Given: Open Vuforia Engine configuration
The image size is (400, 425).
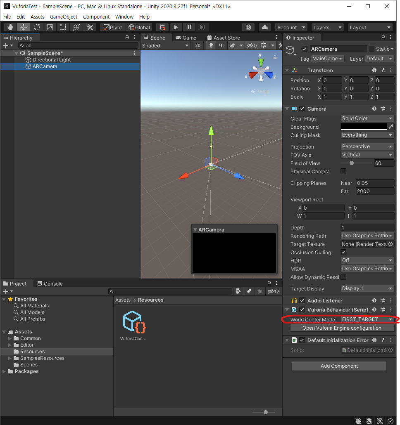Looking at the screenshot, I should (x=342, y=328).
